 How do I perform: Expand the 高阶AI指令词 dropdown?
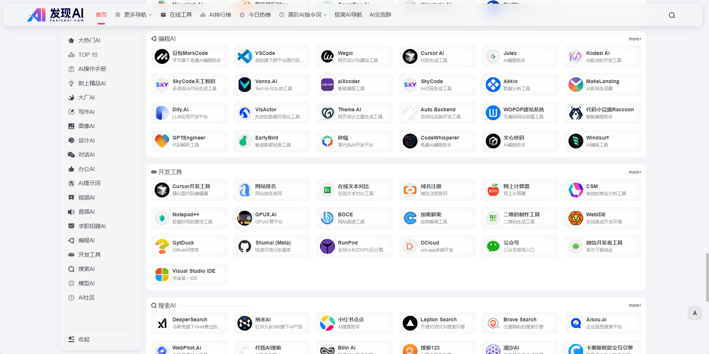click(303, 15)
